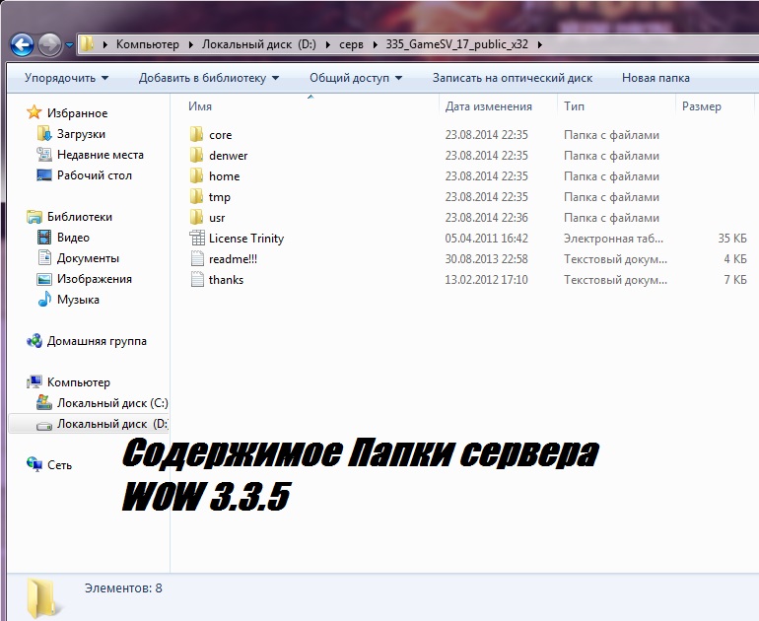Select the core folder icon
Viewport: 759px width, 621px height.
(196, 135)
